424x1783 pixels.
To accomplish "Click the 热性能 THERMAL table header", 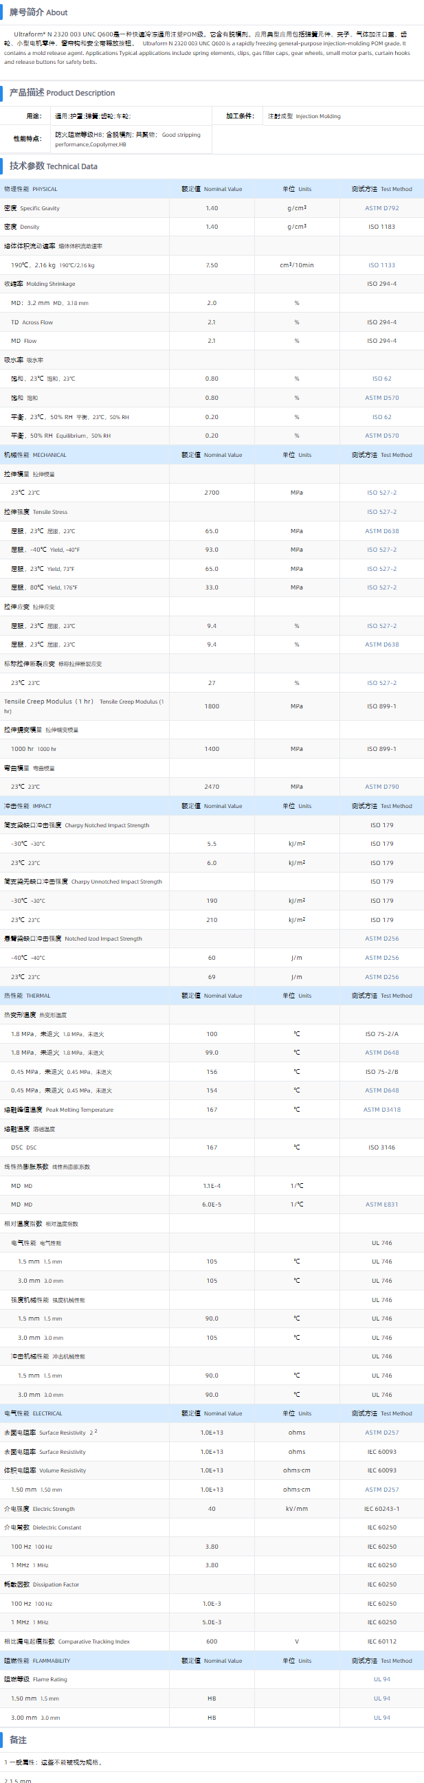I will (27, 996).
